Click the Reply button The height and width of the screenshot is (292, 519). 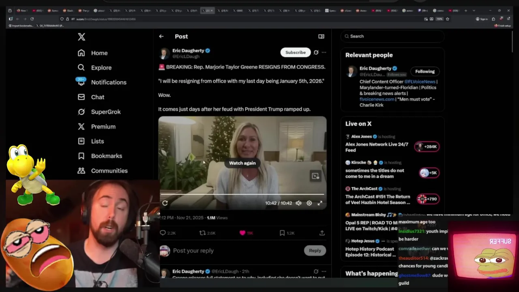click(315, 251)
